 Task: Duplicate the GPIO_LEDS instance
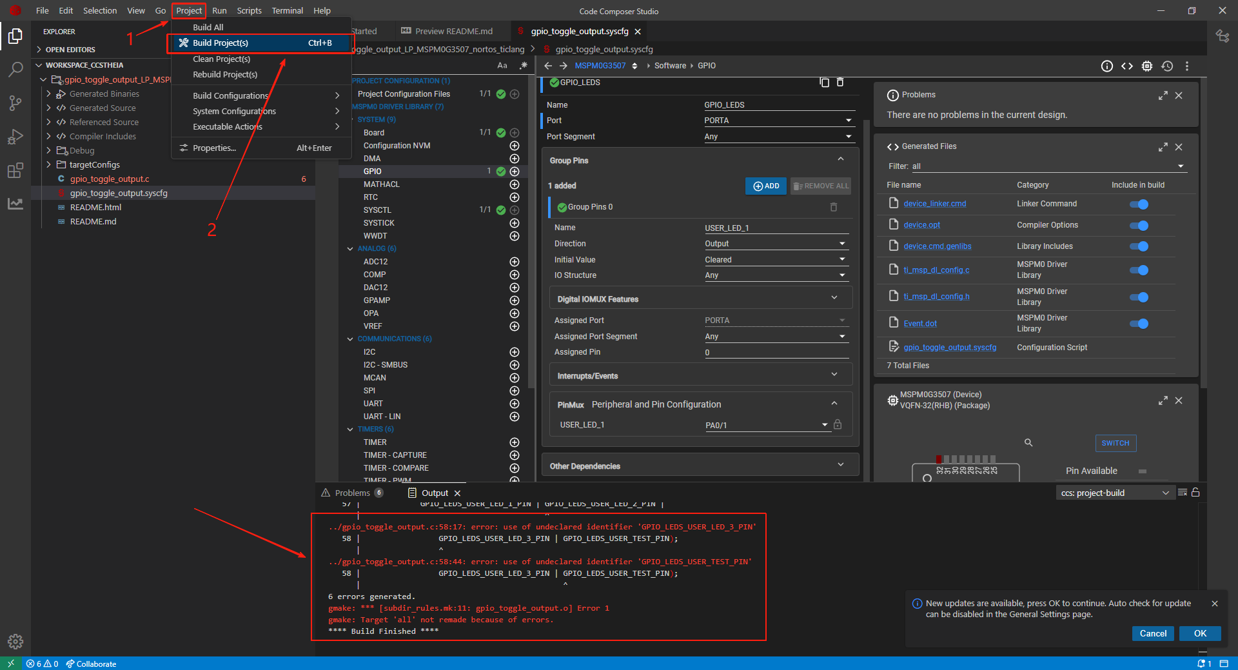tap(824, 82)
